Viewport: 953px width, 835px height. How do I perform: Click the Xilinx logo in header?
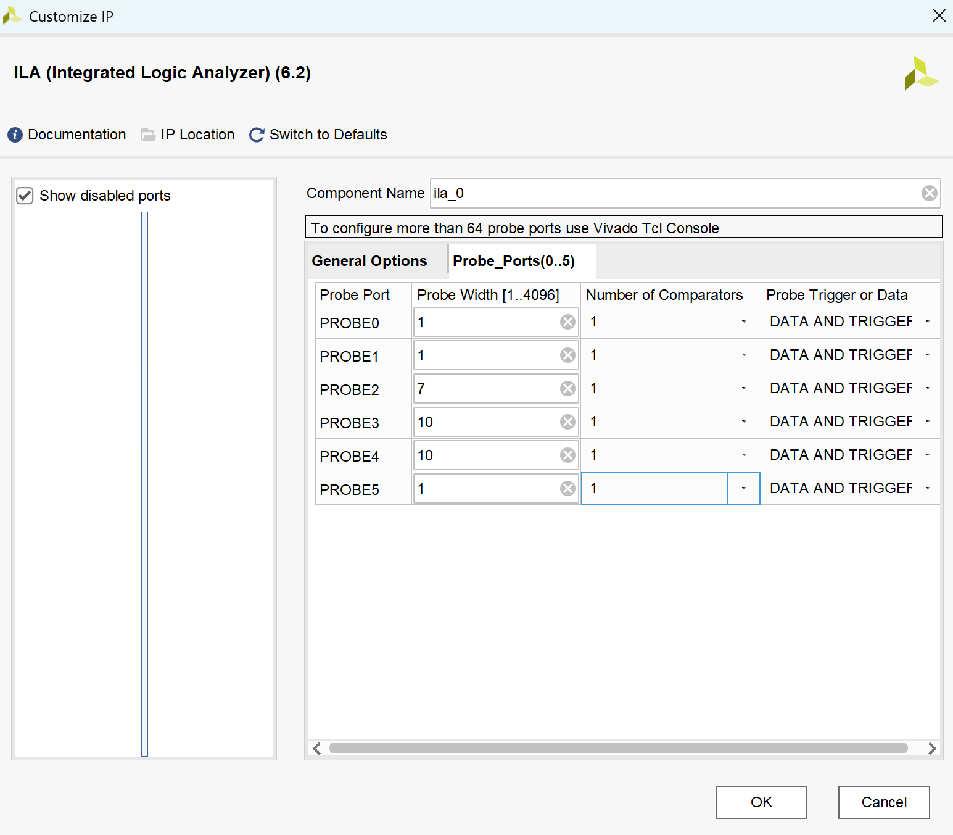[x=921, y=73]
